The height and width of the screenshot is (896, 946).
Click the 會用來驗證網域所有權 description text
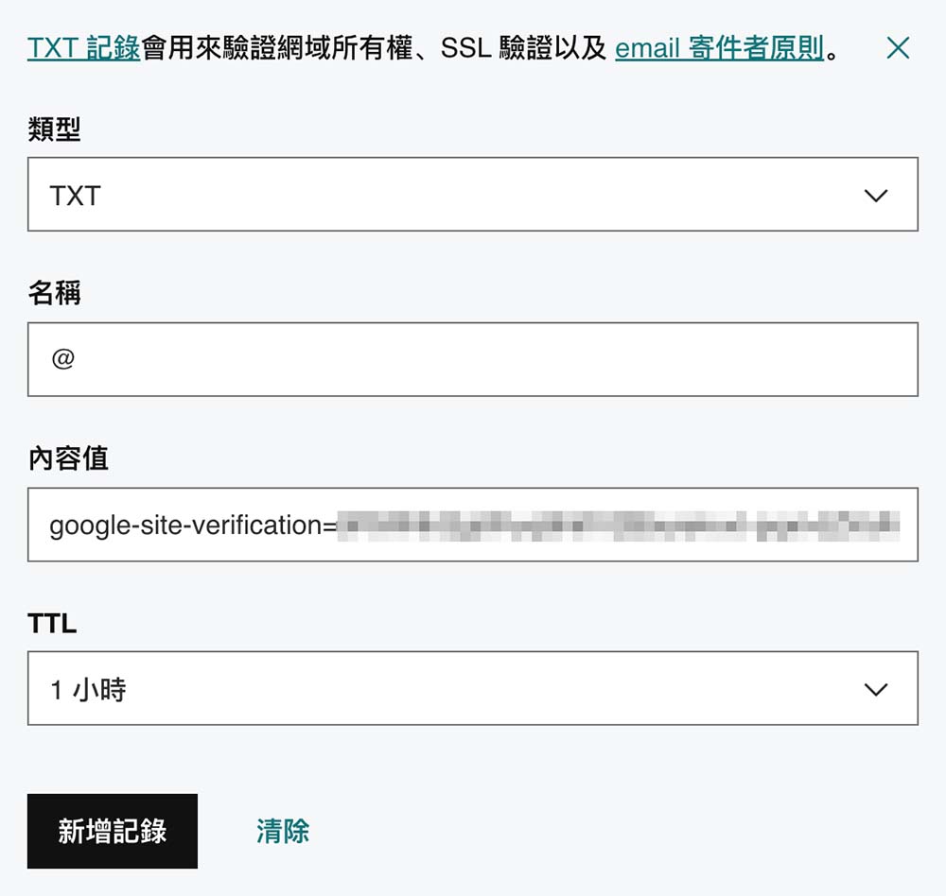pos(277,48)
